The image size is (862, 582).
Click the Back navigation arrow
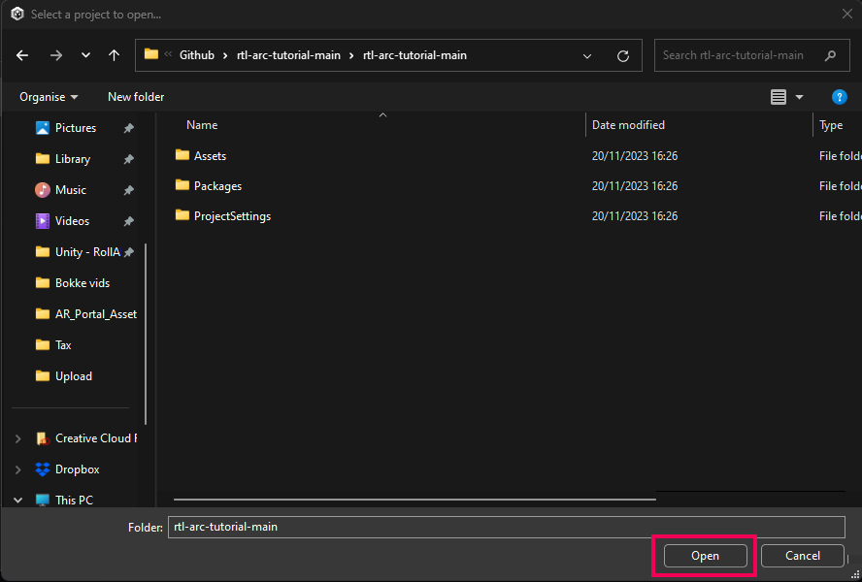point(23,55)
